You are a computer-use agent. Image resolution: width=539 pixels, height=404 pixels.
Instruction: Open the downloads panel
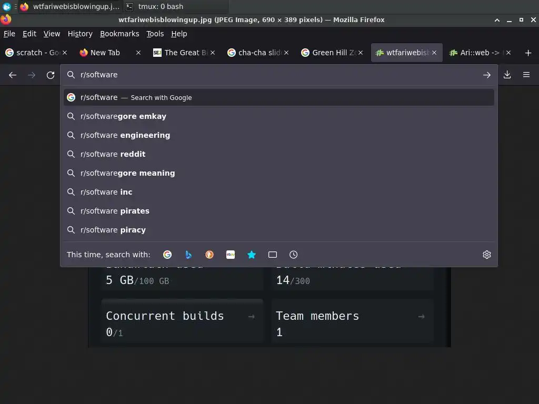[507, 75]
